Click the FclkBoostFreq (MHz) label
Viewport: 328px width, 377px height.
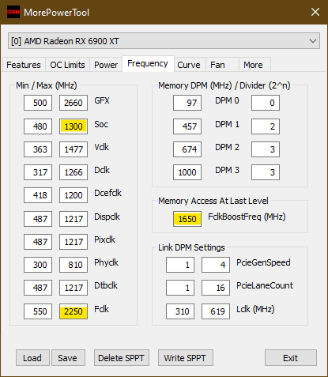pos(247,217)
